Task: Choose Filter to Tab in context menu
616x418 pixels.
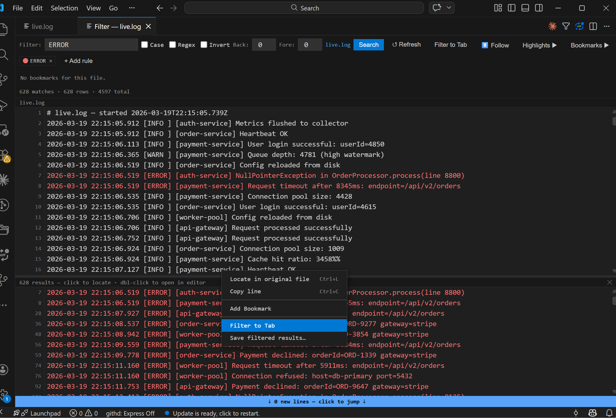Action: click(x=284, y=326)
